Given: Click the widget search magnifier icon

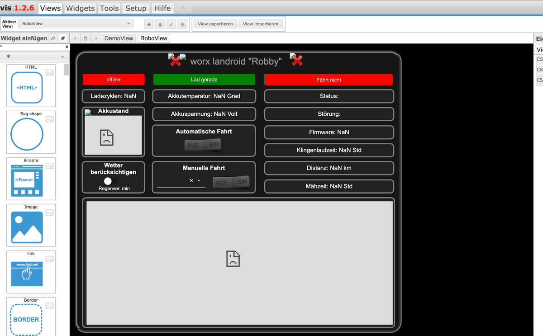Looking at the screenshot, I should (x=53, y=38).
